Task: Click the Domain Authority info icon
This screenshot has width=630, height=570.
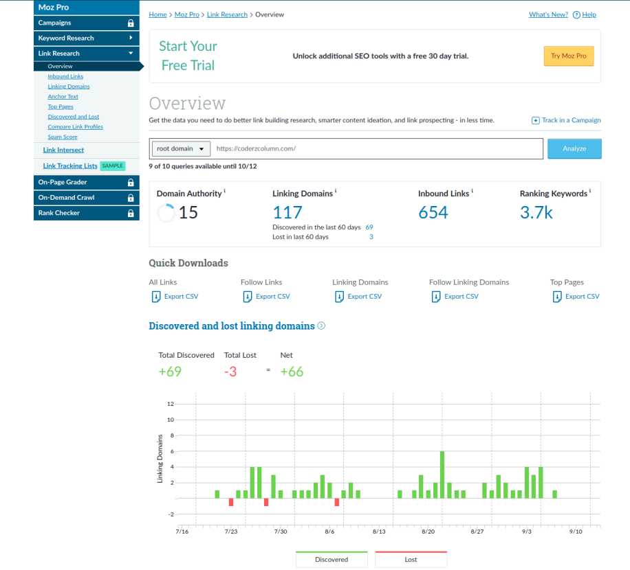Action: (225, 191)
